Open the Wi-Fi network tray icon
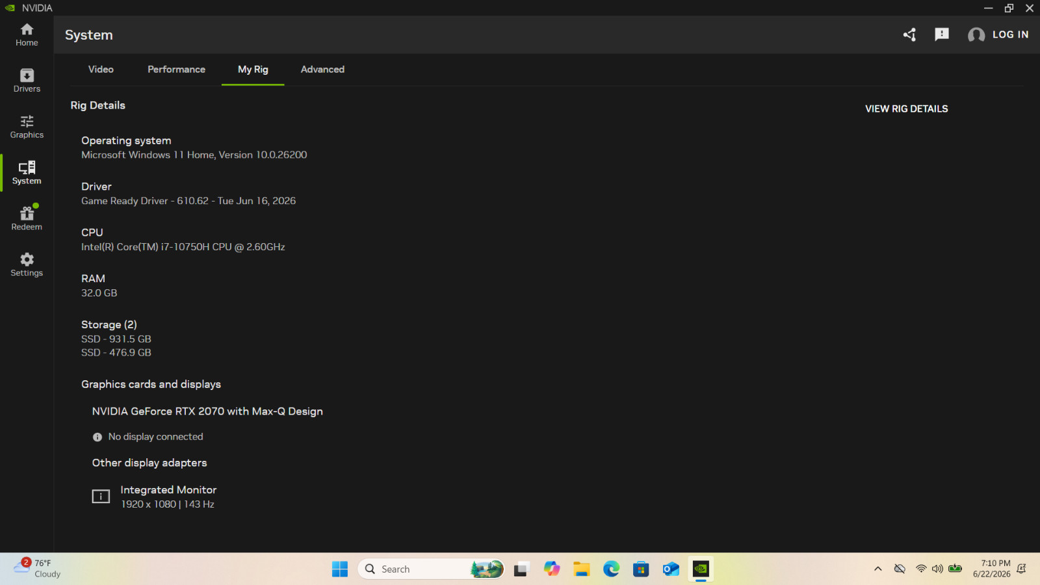The image size is (1040, 585). pos(921,569)
